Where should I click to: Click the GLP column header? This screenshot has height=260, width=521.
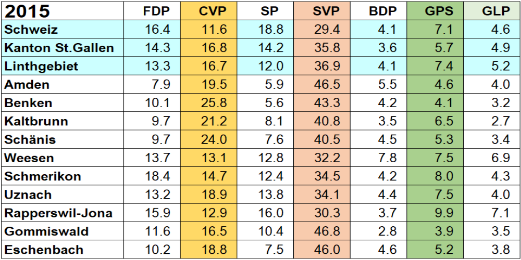pyautogui.click(x=495, y=11)
